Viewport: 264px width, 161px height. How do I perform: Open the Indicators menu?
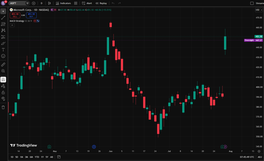[63, 3]
